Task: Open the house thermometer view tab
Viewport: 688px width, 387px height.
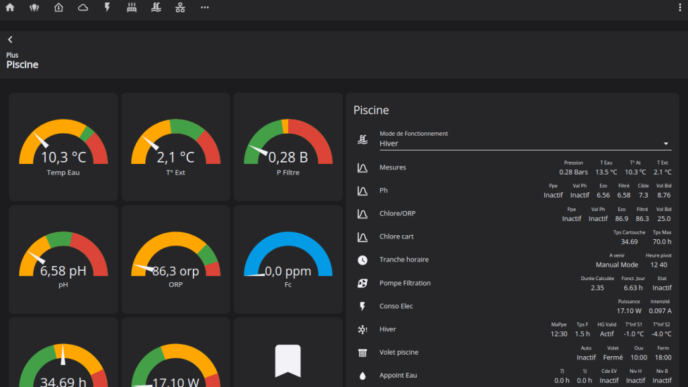Action: [58, 7]
